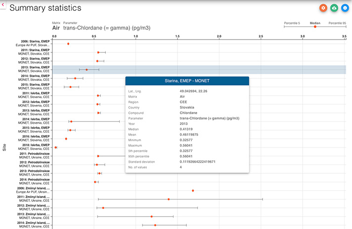This screenshot has height=229, width=352.
Task: Click the Standard deviation value in tooltip
Action: [x=198, y=162]
